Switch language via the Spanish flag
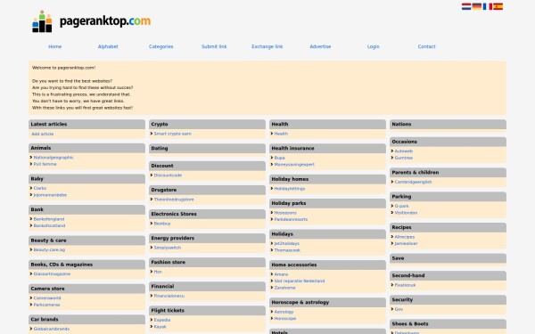This screenshot has width=535, height=334. pos(498,6)
